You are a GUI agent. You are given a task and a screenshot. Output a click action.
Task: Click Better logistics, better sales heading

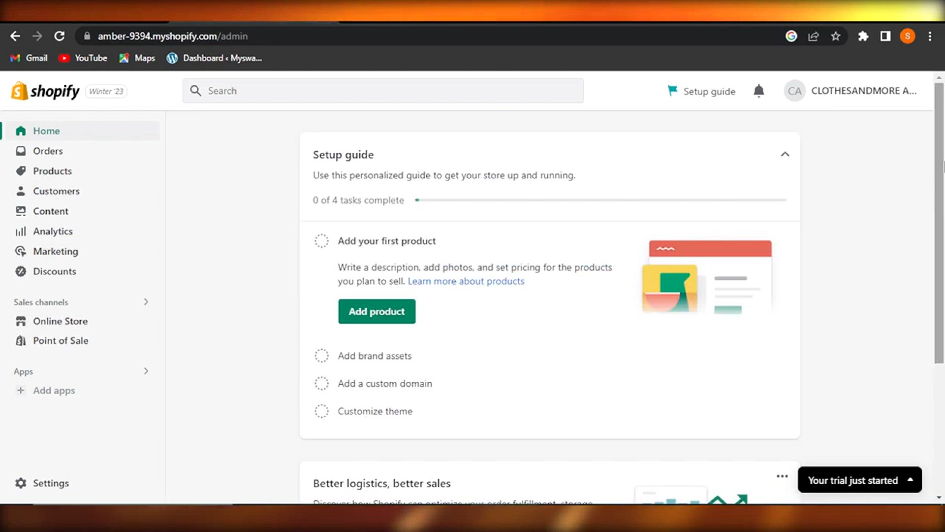[381, 483]
